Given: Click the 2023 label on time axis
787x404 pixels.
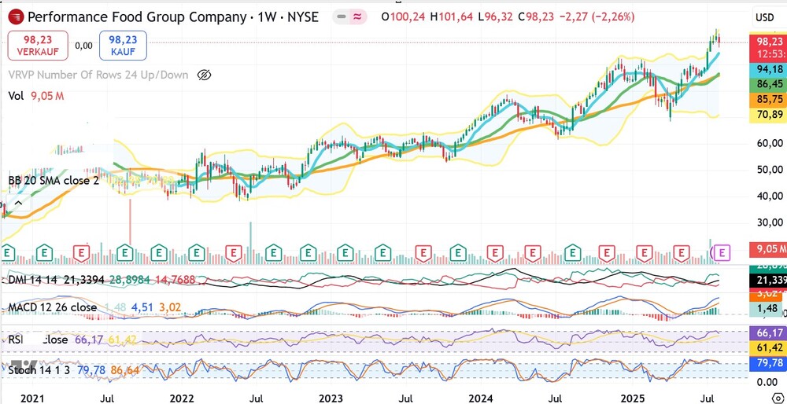Looking at the screenshot, I should click(x=331, y=399).
